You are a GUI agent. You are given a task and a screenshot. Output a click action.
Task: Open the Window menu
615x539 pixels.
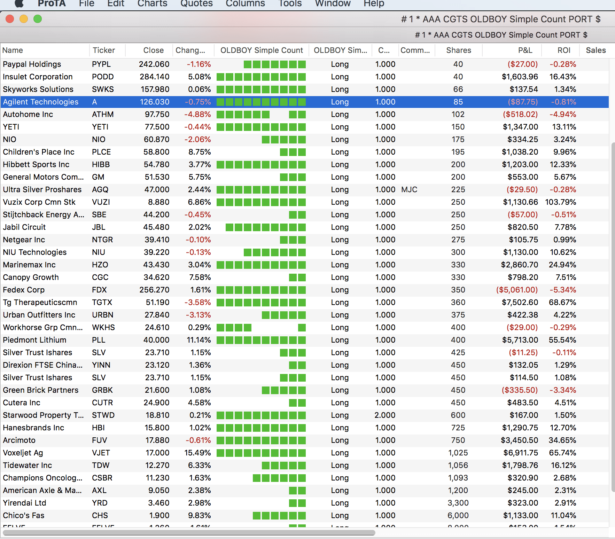click(x=333, y=3)
